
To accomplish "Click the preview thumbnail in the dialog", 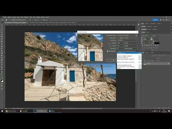I will [x=90, y=48].
